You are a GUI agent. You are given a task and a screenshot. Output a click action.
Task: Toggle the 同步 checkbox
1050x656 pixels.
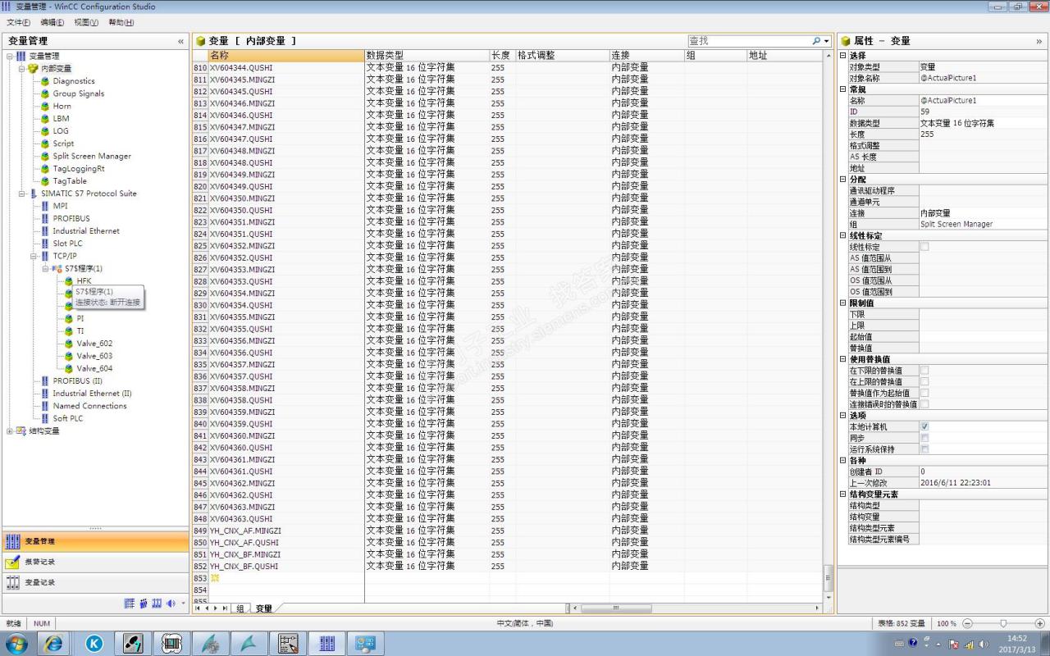[x=924, y=438]
